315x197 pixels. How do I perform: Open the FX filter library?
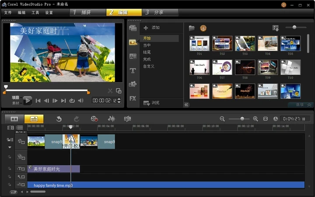[x=133, y=98]
